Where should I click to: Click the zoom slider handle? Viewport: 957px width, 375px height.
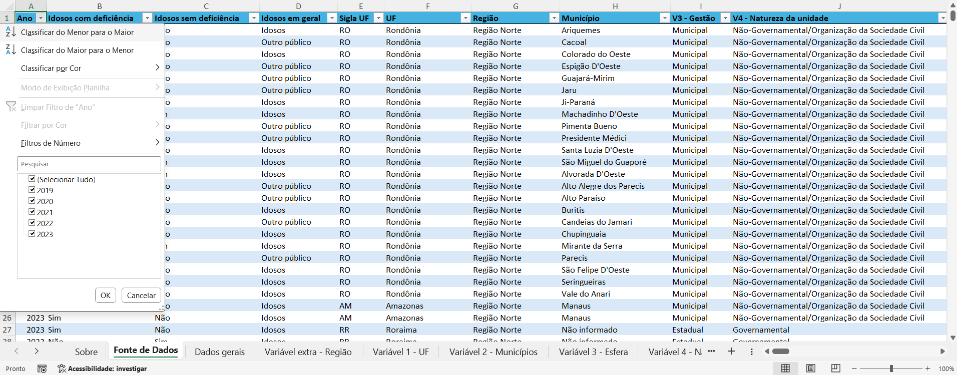coord(891,368)
